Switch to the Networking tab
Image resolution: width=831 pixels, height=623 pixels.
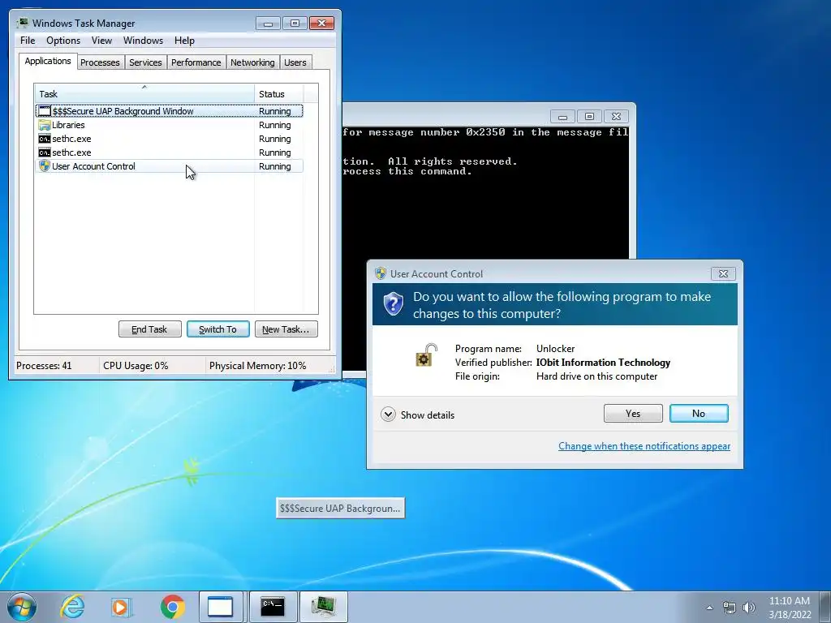tap(252, 62)
